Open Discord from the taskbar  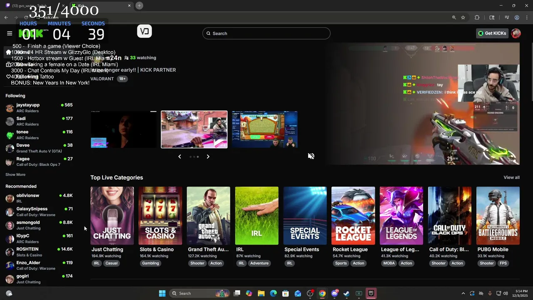point(334,293)
